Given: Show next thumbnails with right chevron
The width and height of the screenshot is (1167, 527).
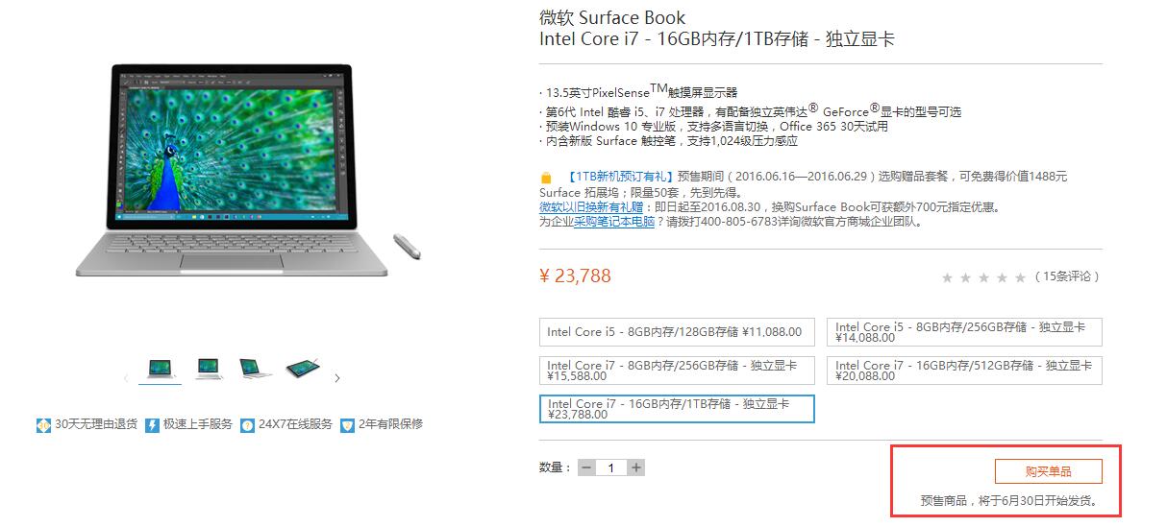Looking at the screenshot, I should (x=336, y=378).
